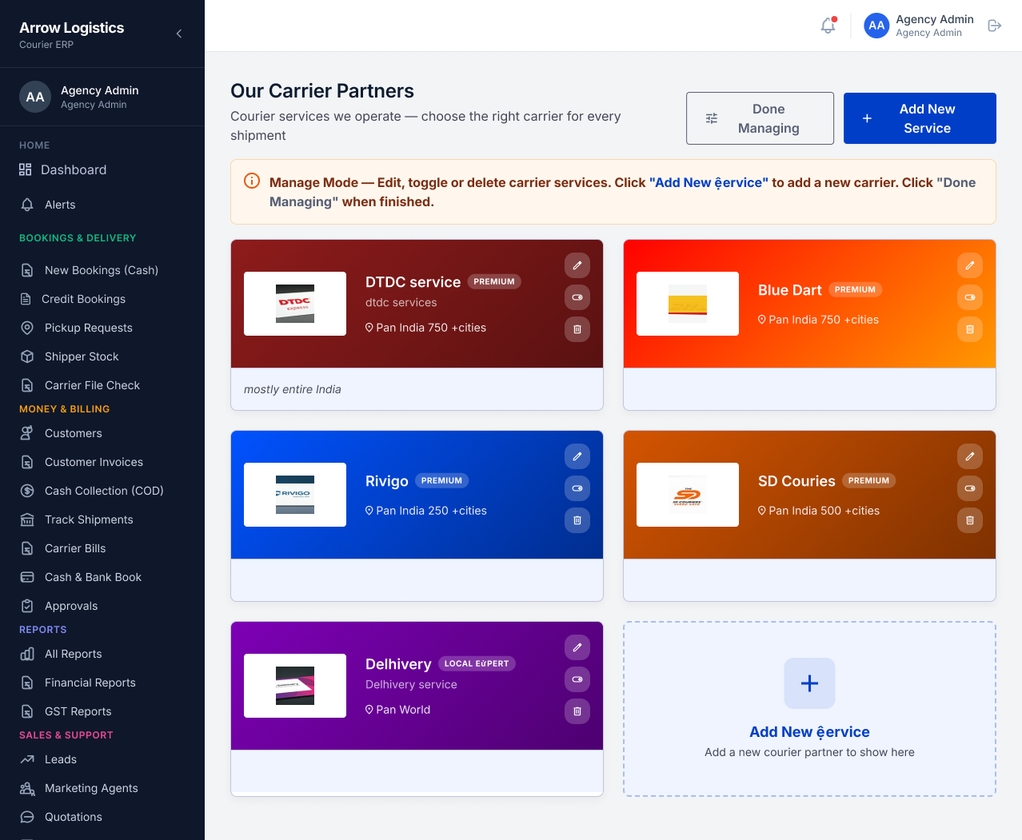Click the Arrow Logistics brand title

(x=72, y=27)
